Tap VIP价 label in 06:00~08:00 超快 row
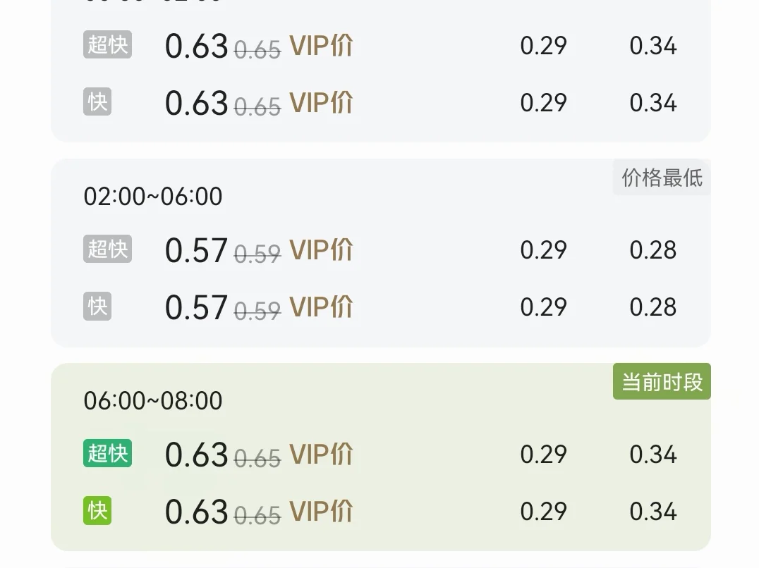 coord(322,455)
